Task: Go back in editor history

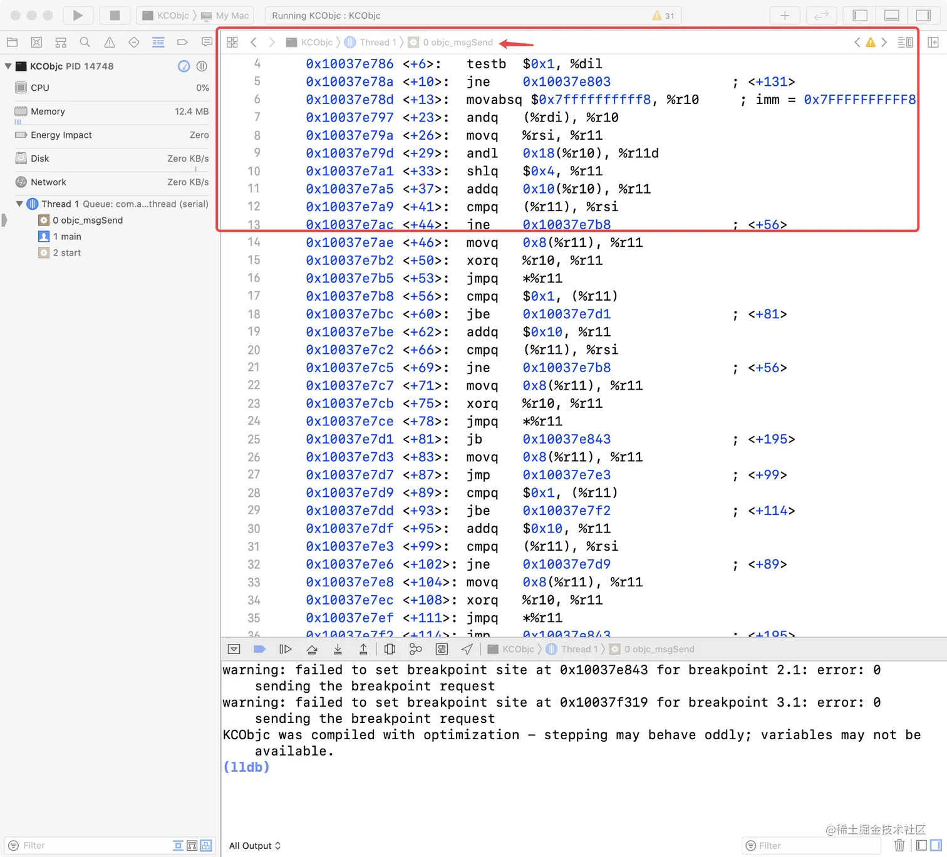Action: [253, 43]
